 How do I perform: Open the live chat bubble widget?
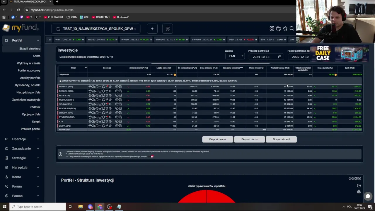click(x=368, y=196)
